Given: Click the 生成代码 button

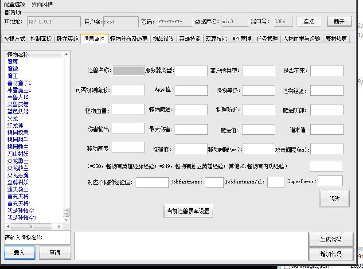Looking at the screenshot, I should (331, 239).
